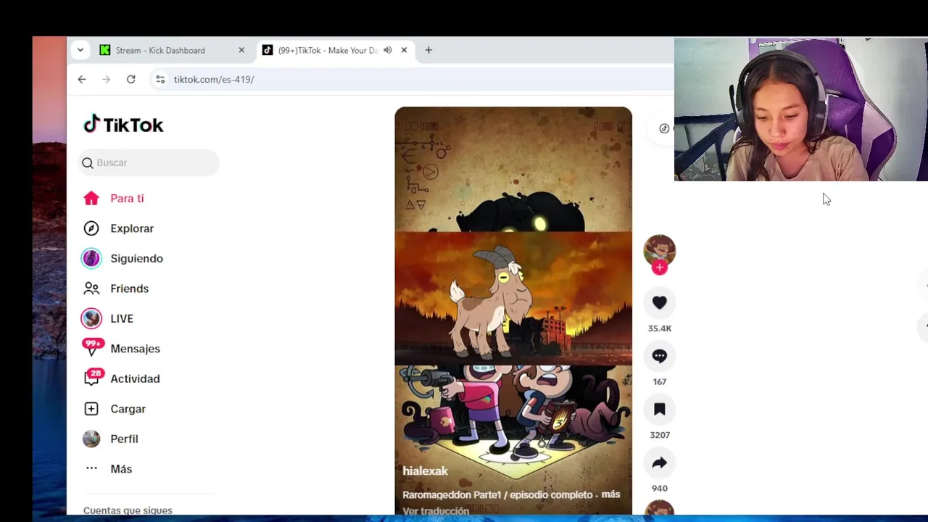This screenshot has height=522, width=928.
Task: Close the Kick Dashboard tab
Action: pyautogui.click(x=241, y=50)
